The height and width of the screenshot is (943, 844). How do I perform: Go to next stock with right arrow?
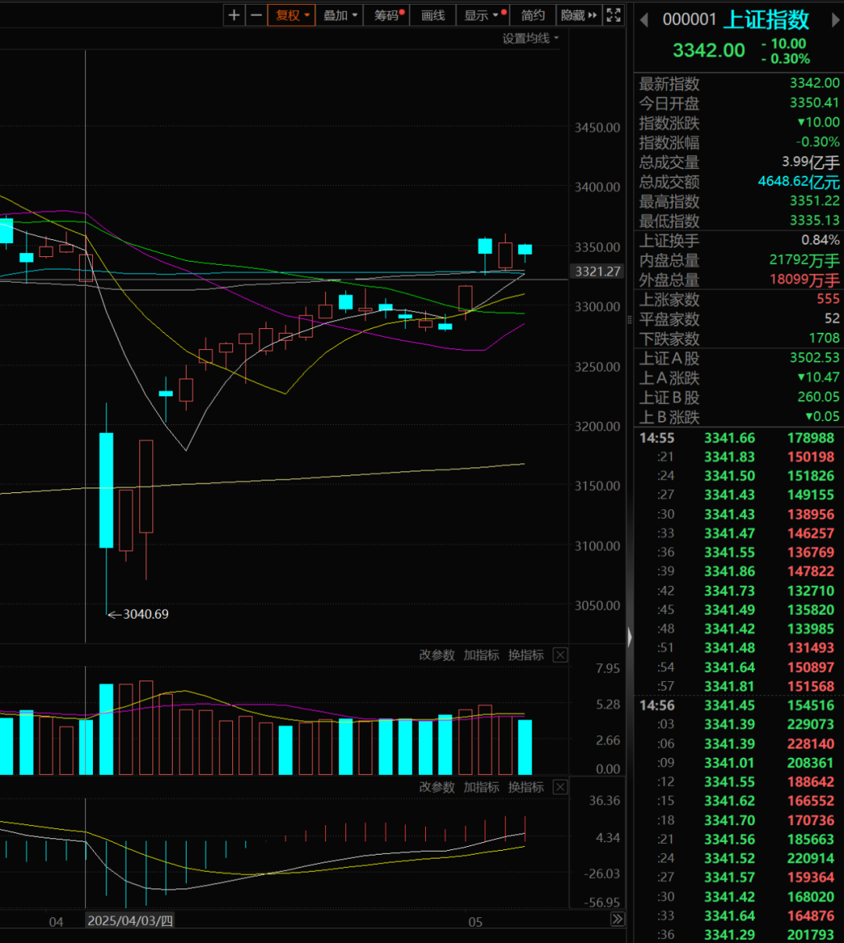[x=835, y=20]
